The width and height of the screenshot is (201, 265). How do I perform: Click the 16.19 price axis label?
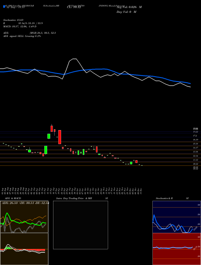point(196,140)
